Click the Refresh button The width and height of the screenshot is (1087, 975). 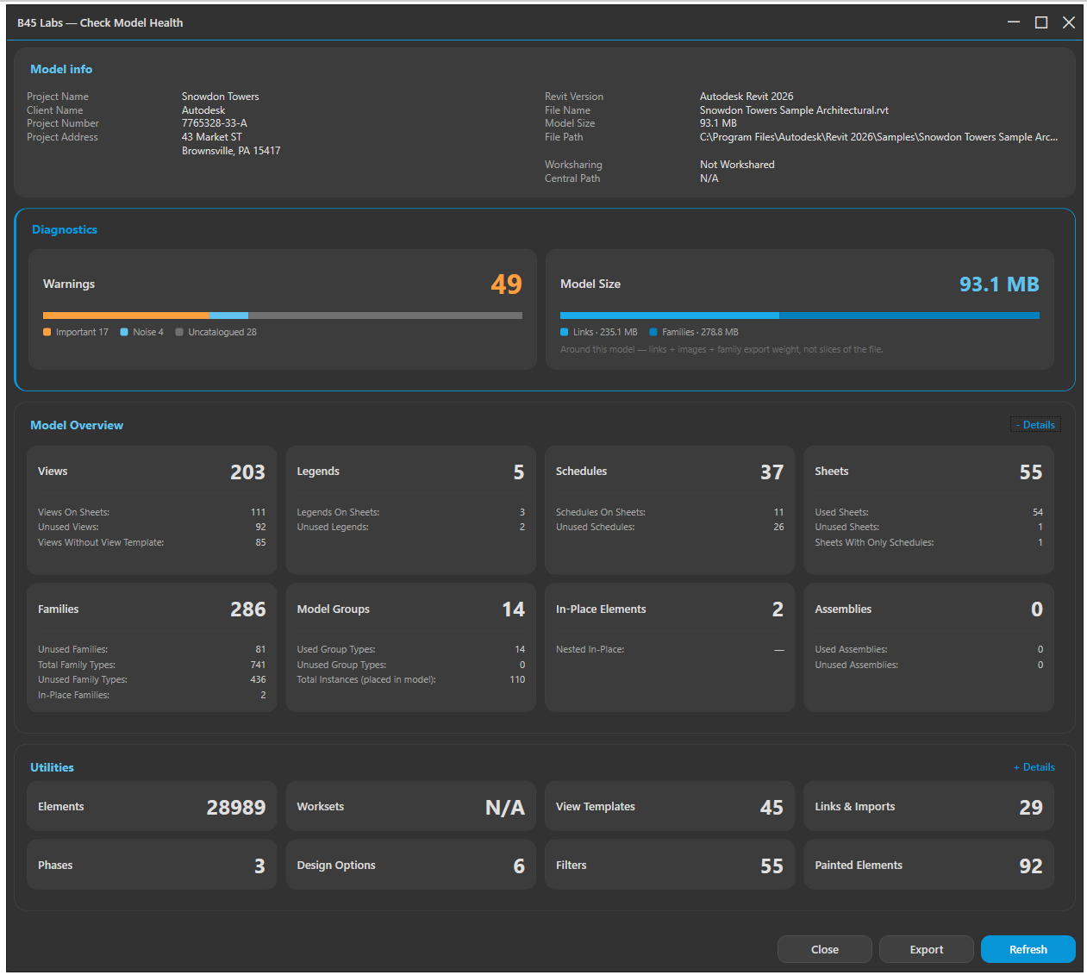tap(1028, 949)
